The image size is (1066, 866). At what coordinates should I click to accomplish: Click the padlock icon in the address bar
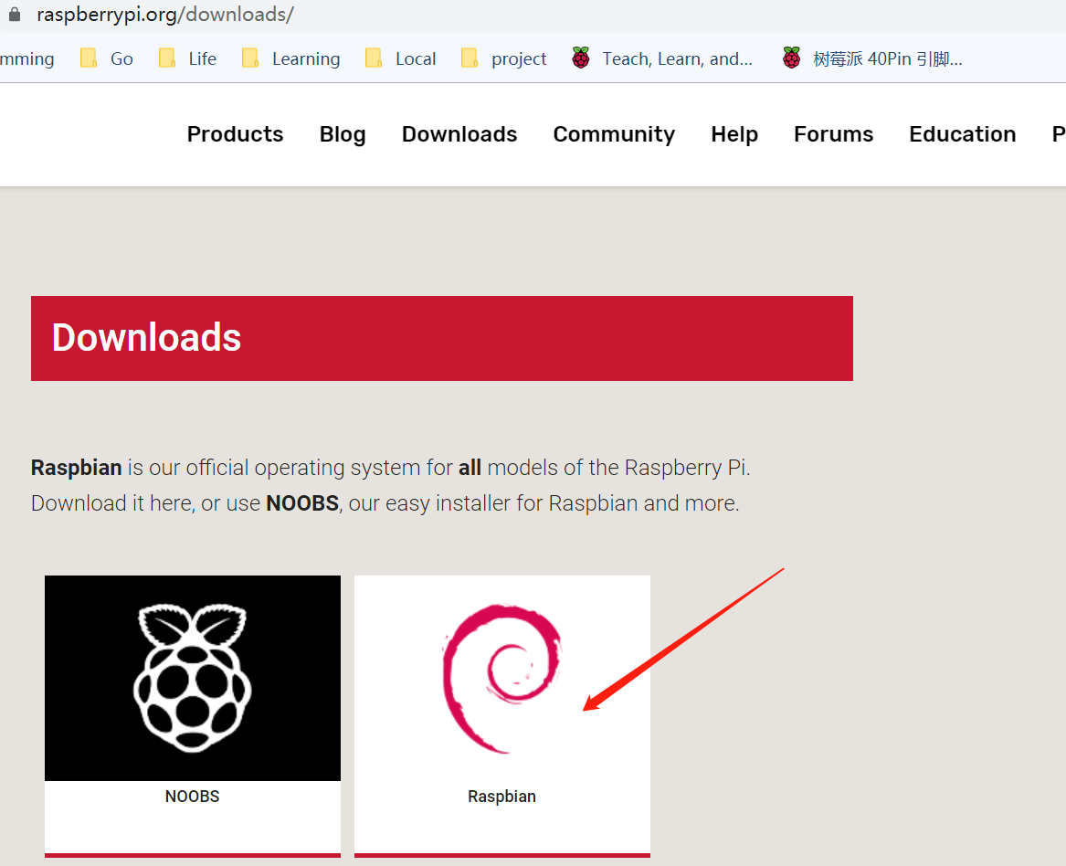14,16
